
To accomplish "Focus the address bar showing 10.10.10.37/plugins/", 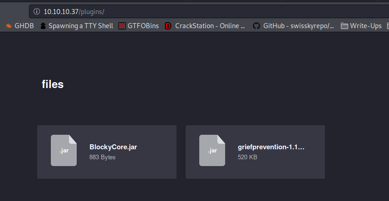I will (x=209, y=11).
